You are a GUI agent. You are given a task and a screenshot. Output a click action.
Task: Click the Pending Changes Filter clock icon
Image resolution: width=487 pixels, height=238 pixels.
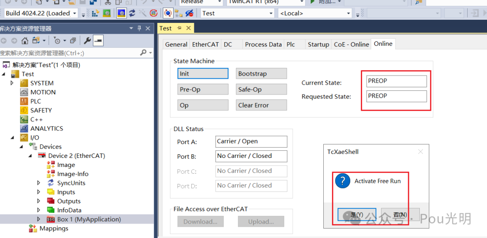tap(57, 40)
